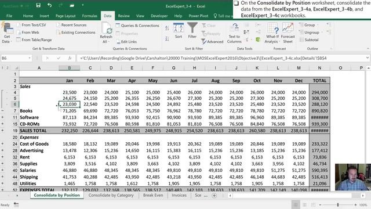Click the Subtotal command
This screenshot has height=209, width=371.
(x=309, y=40)
